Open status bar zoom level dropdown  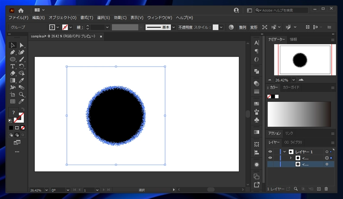point(46,190)
